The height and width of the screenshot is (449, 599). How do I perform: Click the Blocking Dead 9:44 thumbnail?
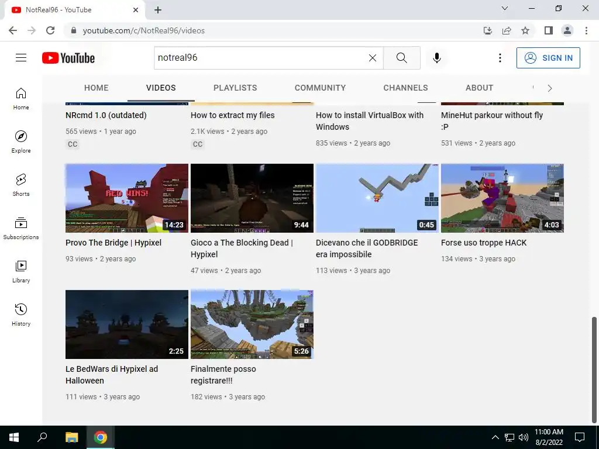coord(252,198)
